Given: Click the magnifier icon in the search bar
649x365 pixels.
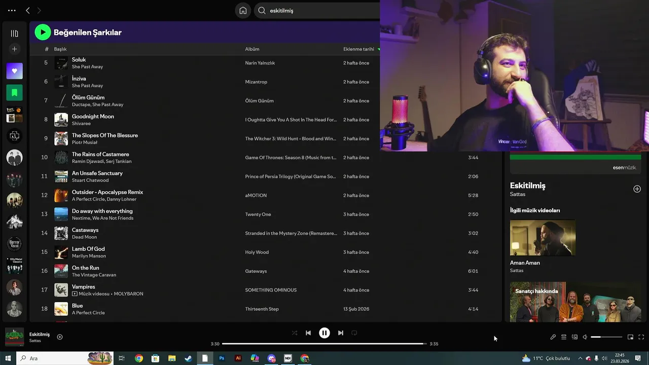Looking at the screenshot, I should click(262, 11).
